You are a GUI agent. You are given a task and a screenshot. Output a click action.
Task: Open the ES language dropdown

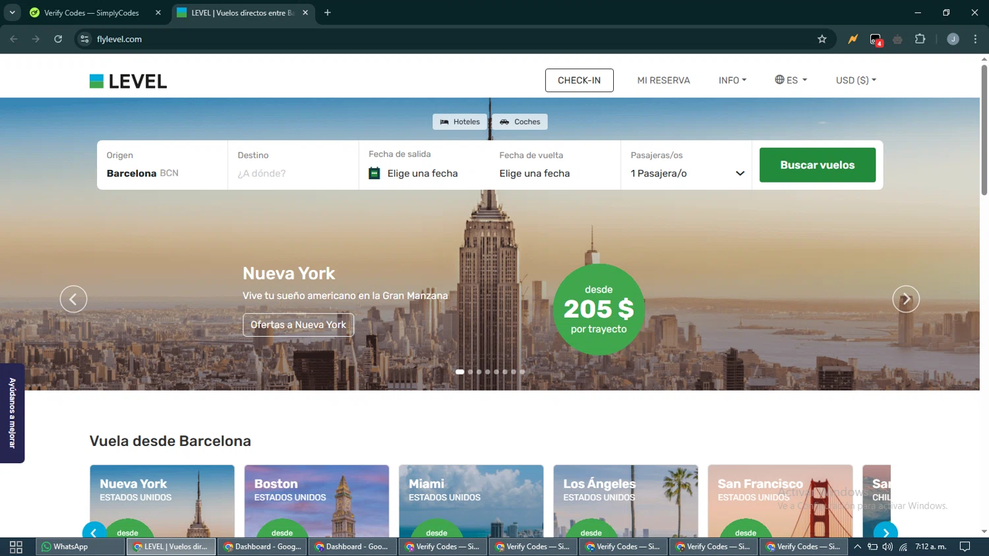tap(791, 80)
